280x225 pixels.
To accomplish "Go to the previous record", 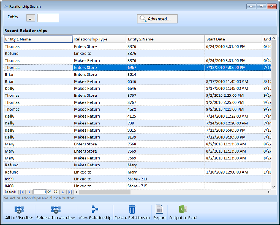I will point(29,192).
